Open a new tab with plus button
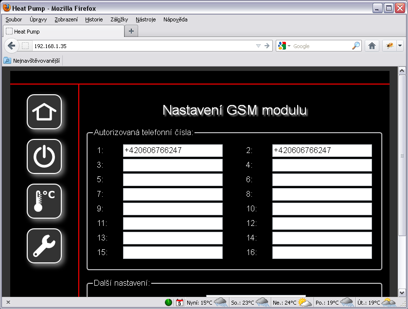Image resolution: width=408 pixels, height=309 pixels. [131, 31]
